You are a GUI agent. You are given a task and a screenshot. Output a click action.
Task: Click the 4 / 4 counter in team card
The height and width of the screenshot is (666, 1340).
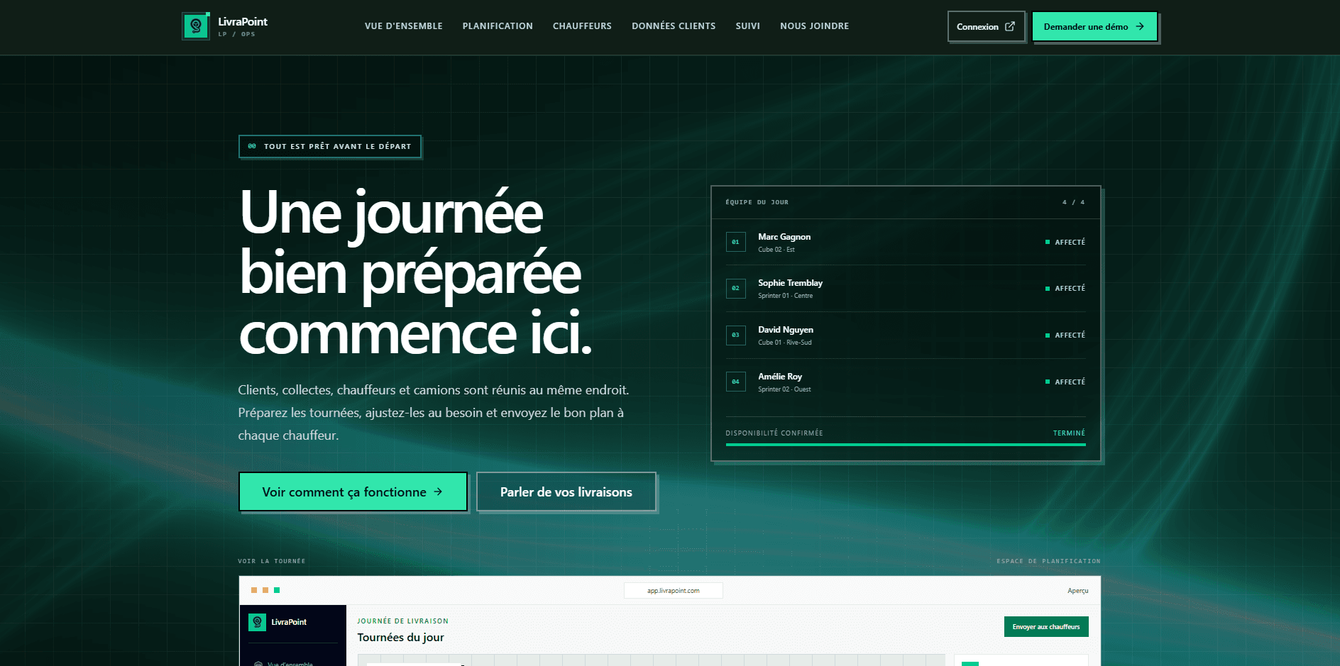pos(1073,202)
